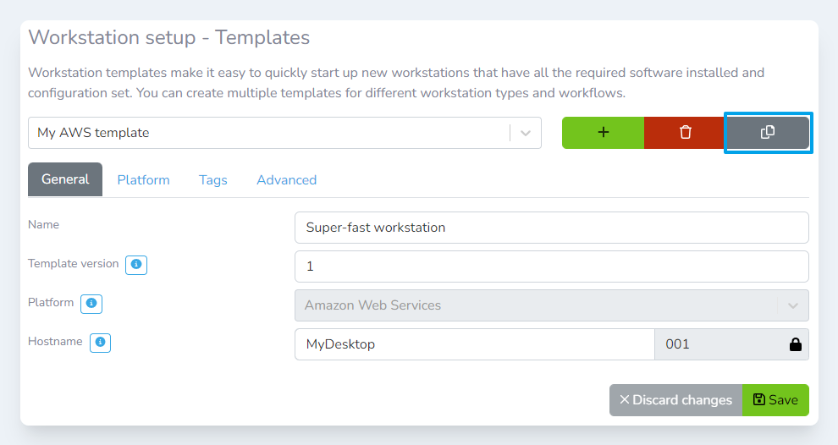Click the MyDesktop hostname input field
This screenshot has width=838, height=445.
point(474,344)
